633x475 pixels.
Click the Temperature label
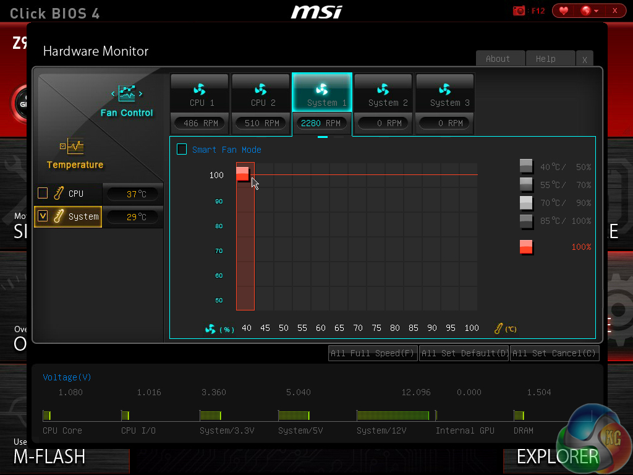point(75,165)
